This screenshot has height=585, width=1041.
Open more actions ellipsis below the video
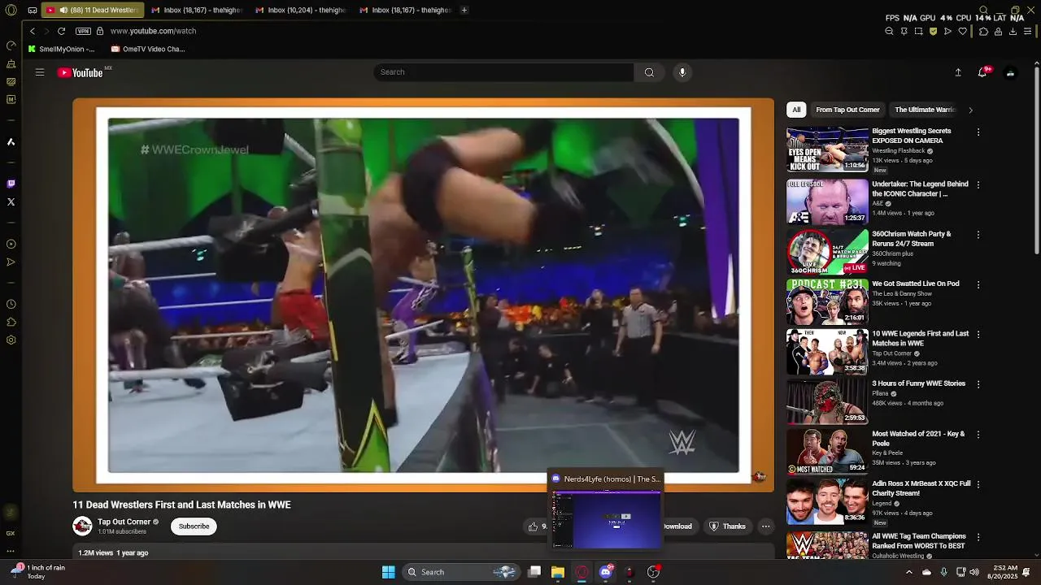click(x=765, y=526)
